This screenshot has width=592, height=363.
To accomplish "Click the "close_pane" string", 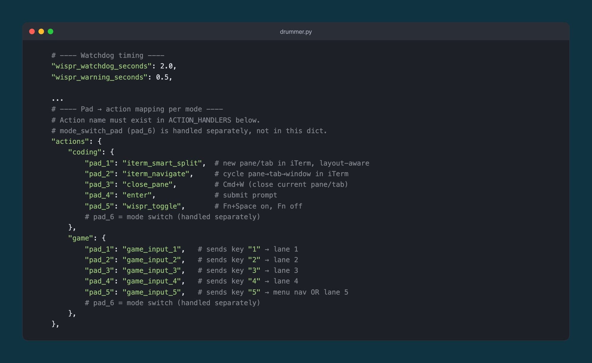I will (147, 184).
